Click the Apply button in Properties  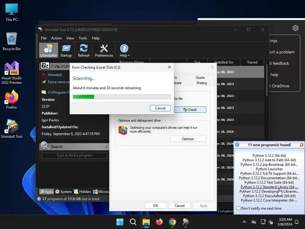point(203,206)
